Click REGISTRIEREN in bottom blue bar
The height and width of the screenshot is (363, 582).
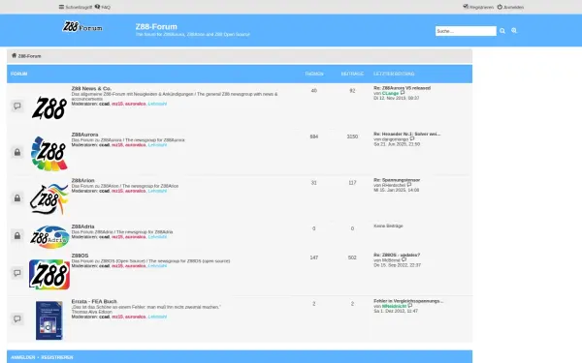click(57, 357)
